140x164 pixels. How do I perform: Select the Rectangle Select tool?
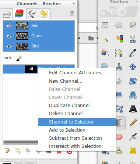coord(105,25)
